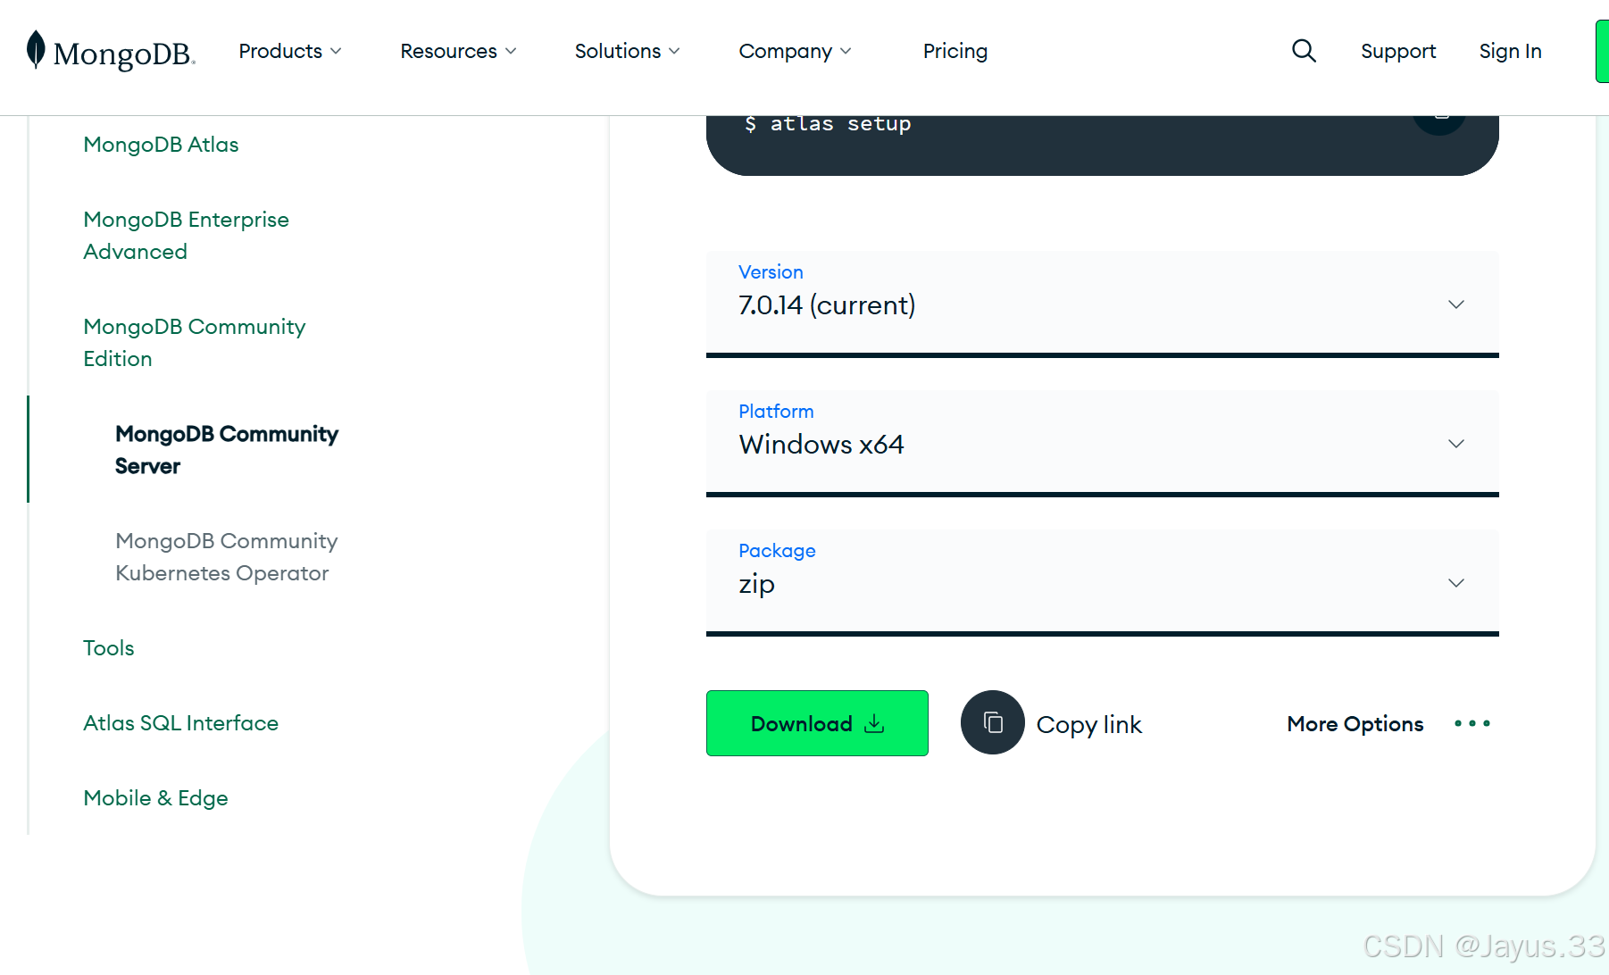Click Sign In
This screenshot has width=1609, height=975.
point(1510,51)
